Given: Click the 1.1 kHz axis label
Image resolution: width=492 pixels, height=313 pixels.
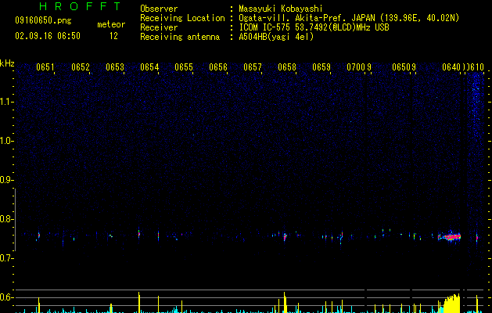Looking at the screenshot, I should coord(7,102).
